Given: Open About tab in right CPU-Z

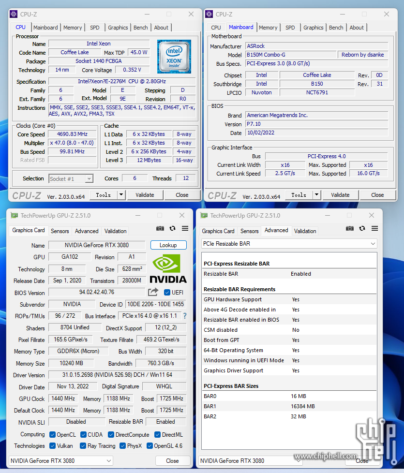Looking at the screenshot, I should [x=357, y=28].
